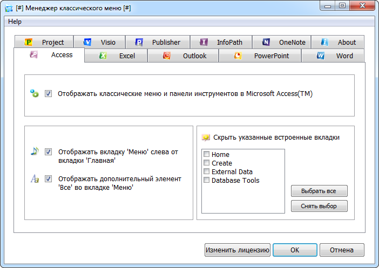
Task: Click the 'Выбрать все' button
Action: point(319,191)
